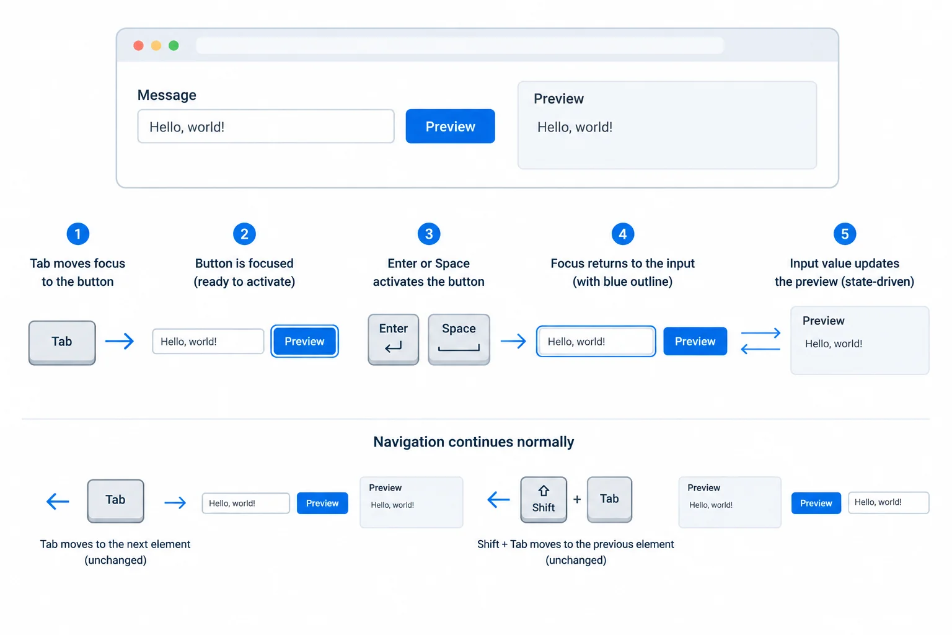952x635 pixels.
Task: Click the Preview button under step 4
Action: coord(695,341)
